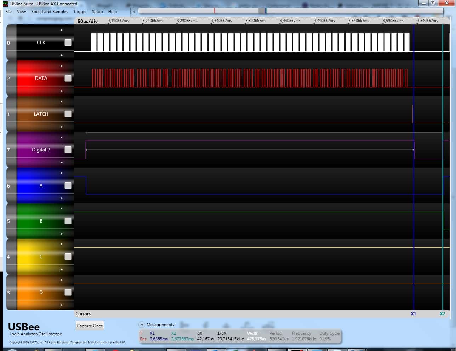Open the Setup menu
The height and width of the screenshot is (351, 456).
tap(97, 12)
